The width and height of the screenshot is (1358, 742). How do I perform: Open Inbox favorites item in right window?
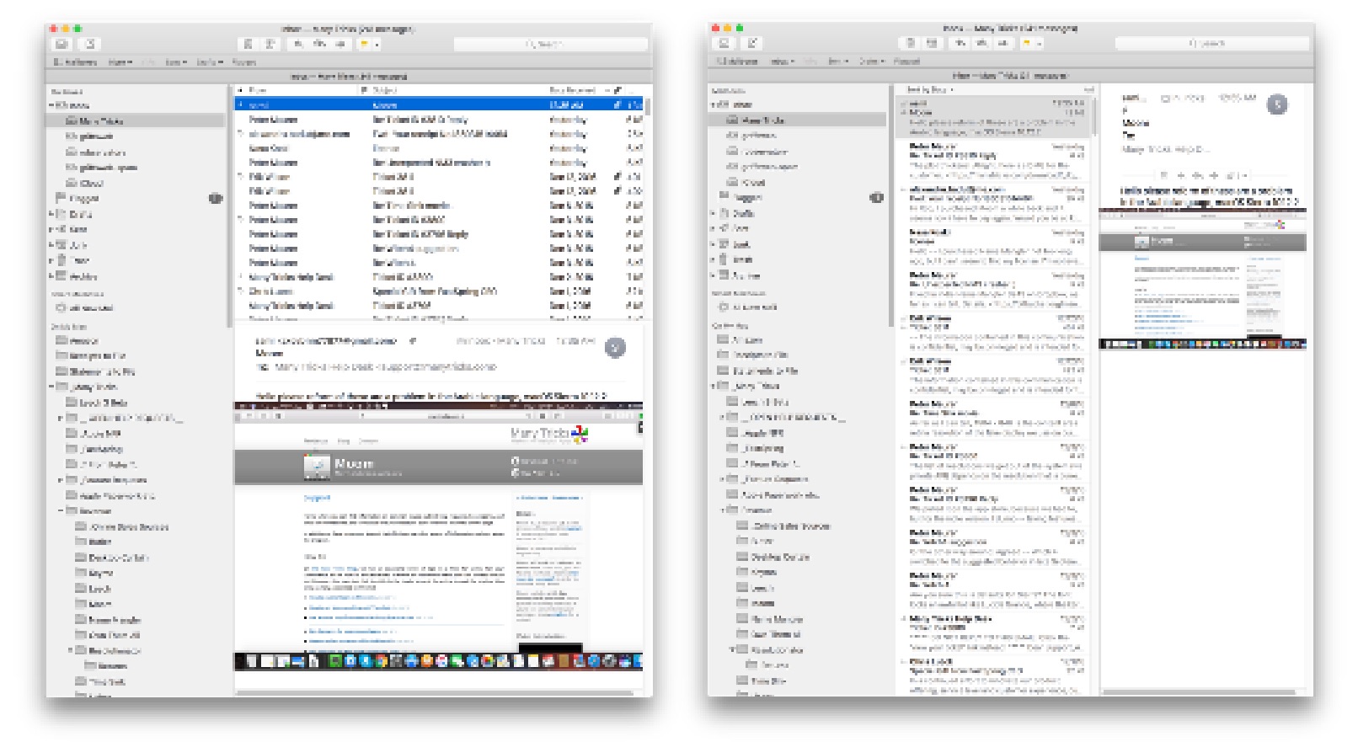tap(782, 61)
